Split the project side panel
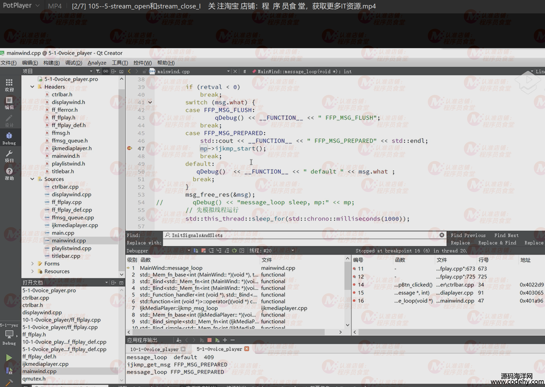 114,71
